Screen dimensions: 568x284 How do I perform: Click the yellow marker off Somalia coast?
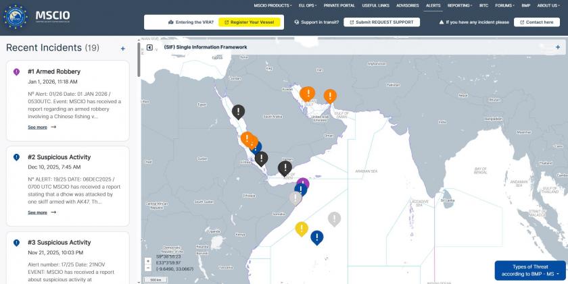(x=302, y=229)
